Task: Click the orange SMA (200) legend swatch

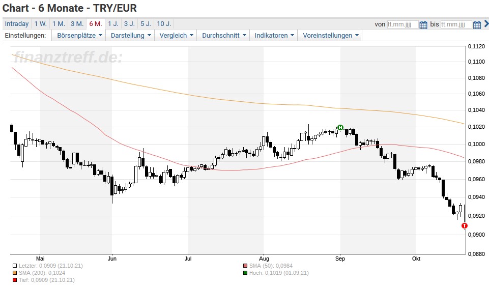Action: coord(15,273)
